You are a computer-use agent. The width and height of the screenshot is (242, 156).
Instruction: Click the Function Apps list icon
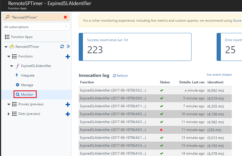[7, 37]
